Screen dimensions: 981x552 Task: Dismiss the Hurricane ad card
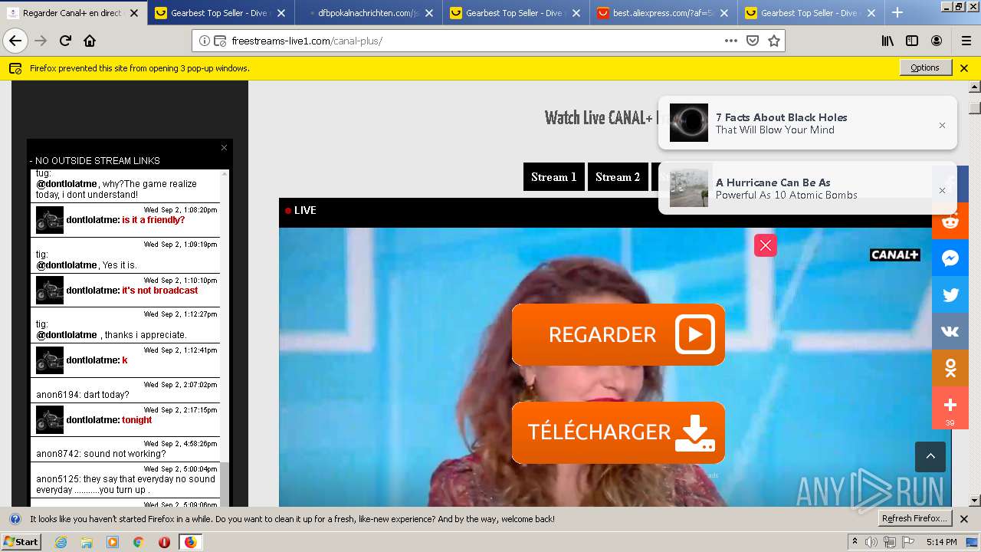coord(942,190)
